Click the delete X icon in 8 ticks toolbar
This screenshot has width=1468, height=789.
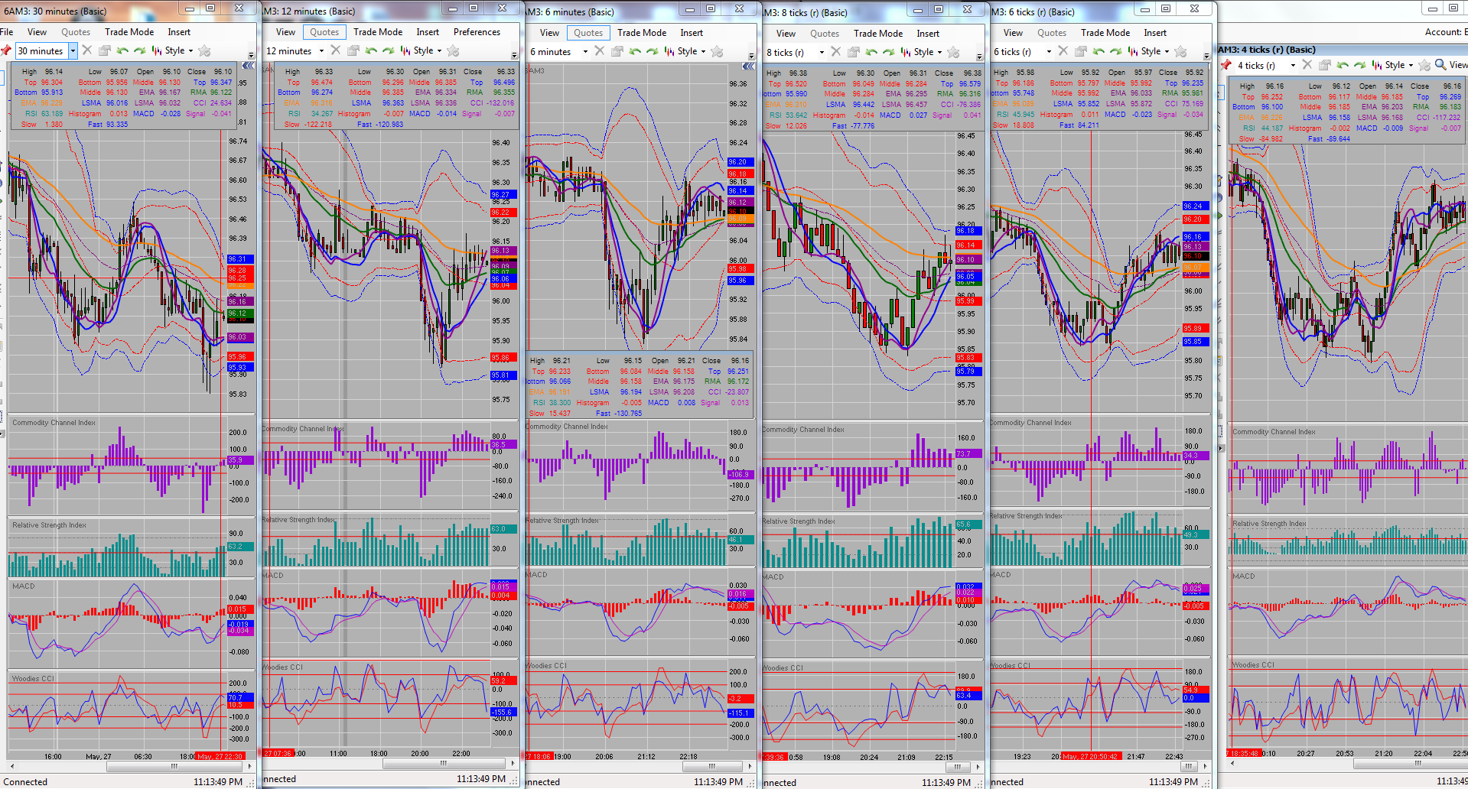click(835, 52)
